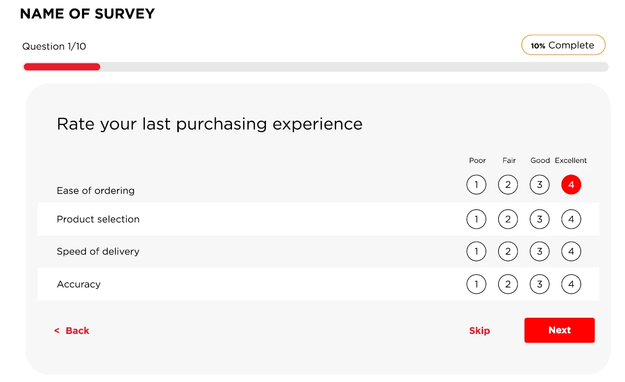Image resolution: width=625 pixels, height=382 pixels.
Task: Select rating 3 for Ease of ordering
Action: 539,185
